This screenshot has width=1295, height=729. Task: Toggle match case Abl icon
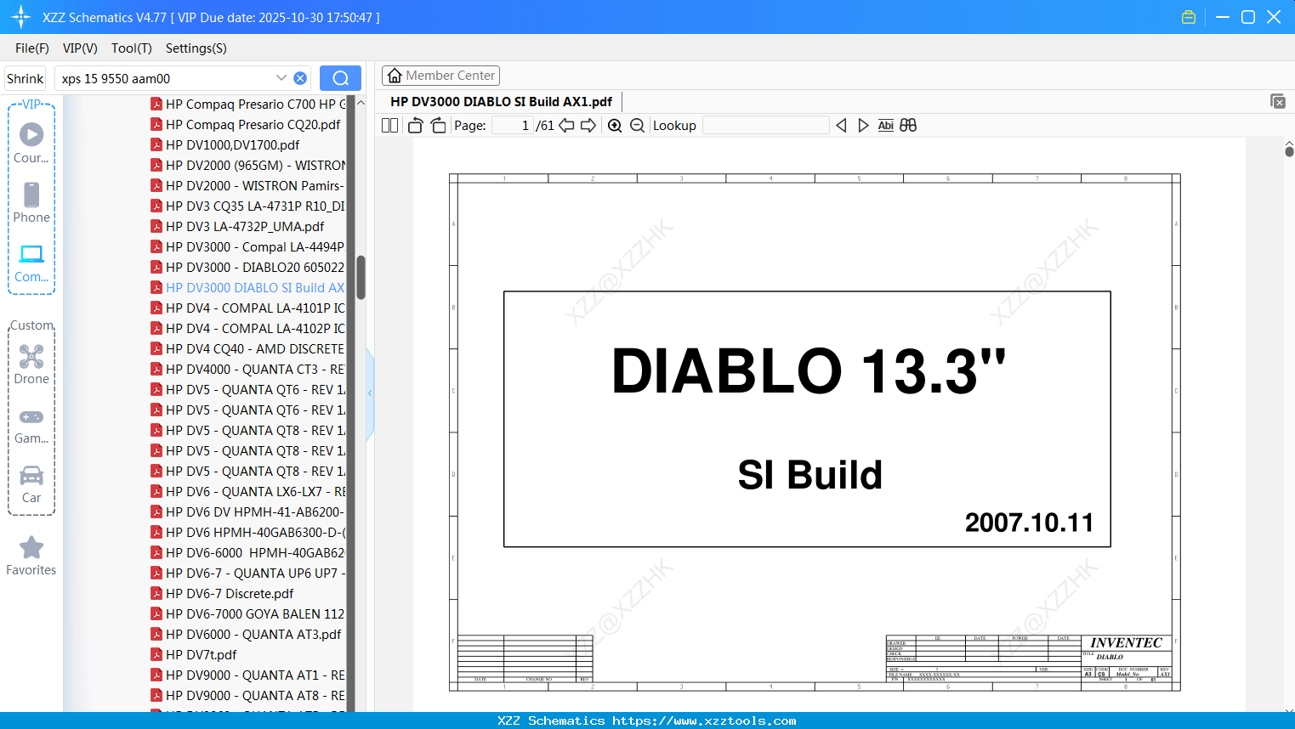[885, 125]
